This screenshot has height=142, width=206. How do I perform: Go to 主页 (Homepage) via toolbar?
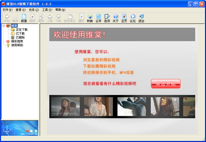coord(124,18)
